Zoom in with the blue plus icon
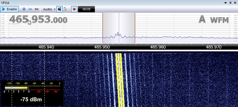238x107 pixels. [x=24, y=9]
